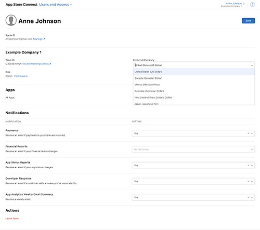Viewport: 260px width, 230px height.
Task: Click the App Store Connect title
Action: coord(21,5)
